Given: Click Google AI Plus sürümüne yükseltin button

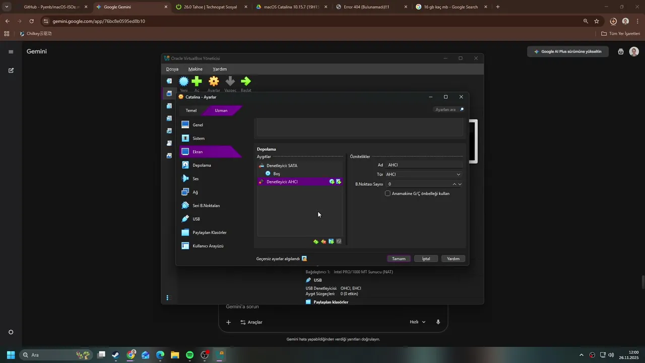Looking at the screenshot, I should click(567, 51).
